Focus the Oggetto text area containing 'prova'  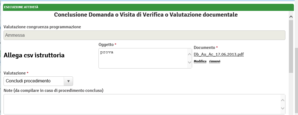click(x=142, y=58)
